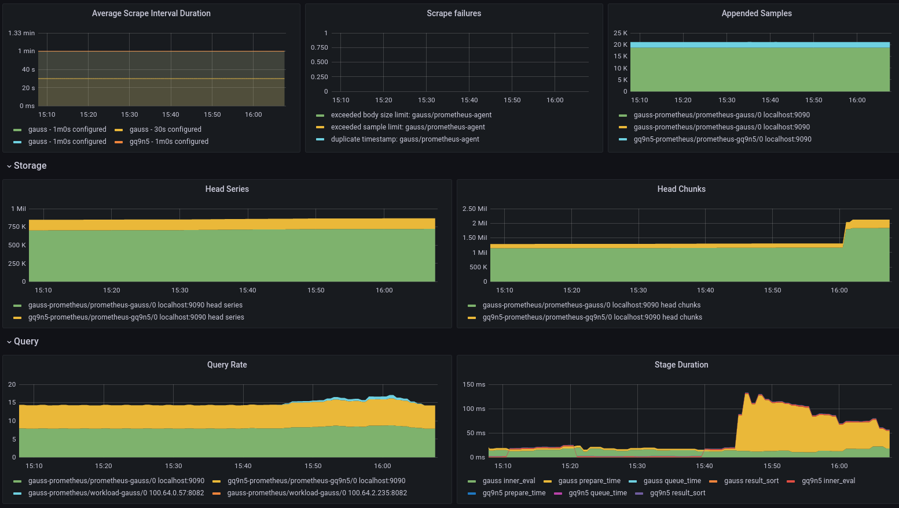899x508 pixels.
Task: Toggle 'exceeded body size limit' legend entry
Action: [411, 115]
